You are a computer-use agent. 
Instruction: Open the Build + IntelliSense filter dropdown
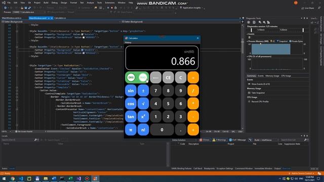[266, 140]
